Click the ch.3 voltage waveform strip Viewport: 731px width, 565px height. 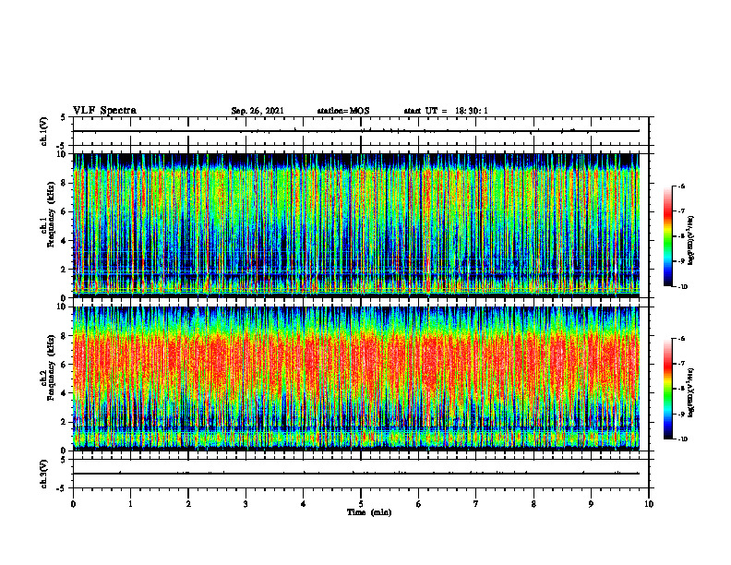[x=361, y=474]
